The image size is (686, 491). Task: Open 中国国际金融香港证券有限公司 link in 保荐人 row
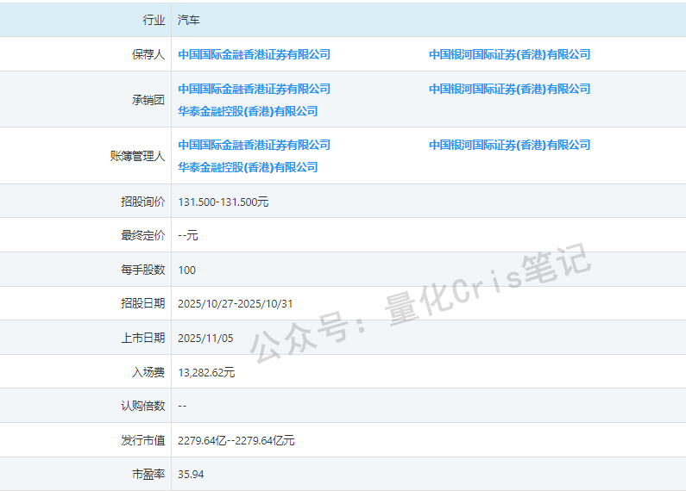(255, 54)
